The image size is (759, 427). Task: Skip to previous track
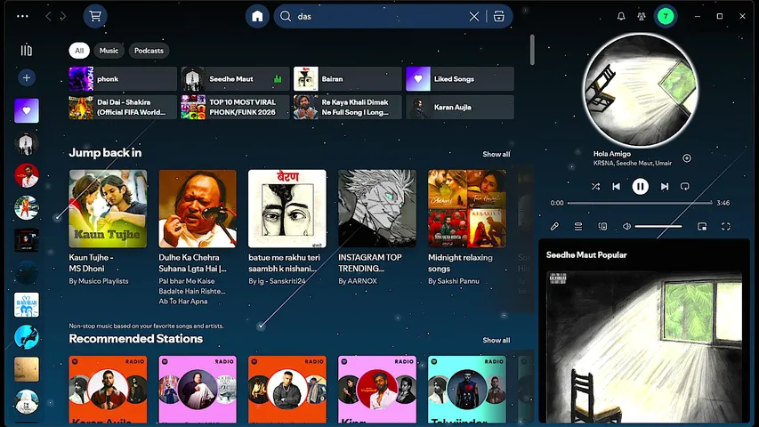click(x=617, y=187)
